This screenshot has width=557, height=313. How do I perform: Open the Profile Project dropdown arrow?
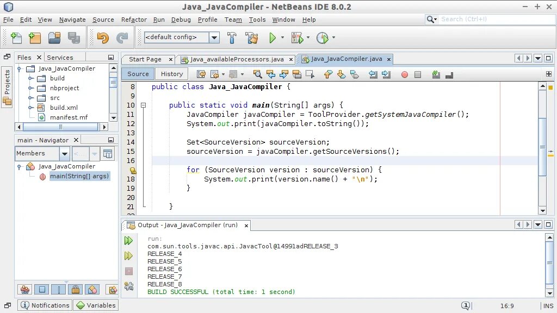333,37
